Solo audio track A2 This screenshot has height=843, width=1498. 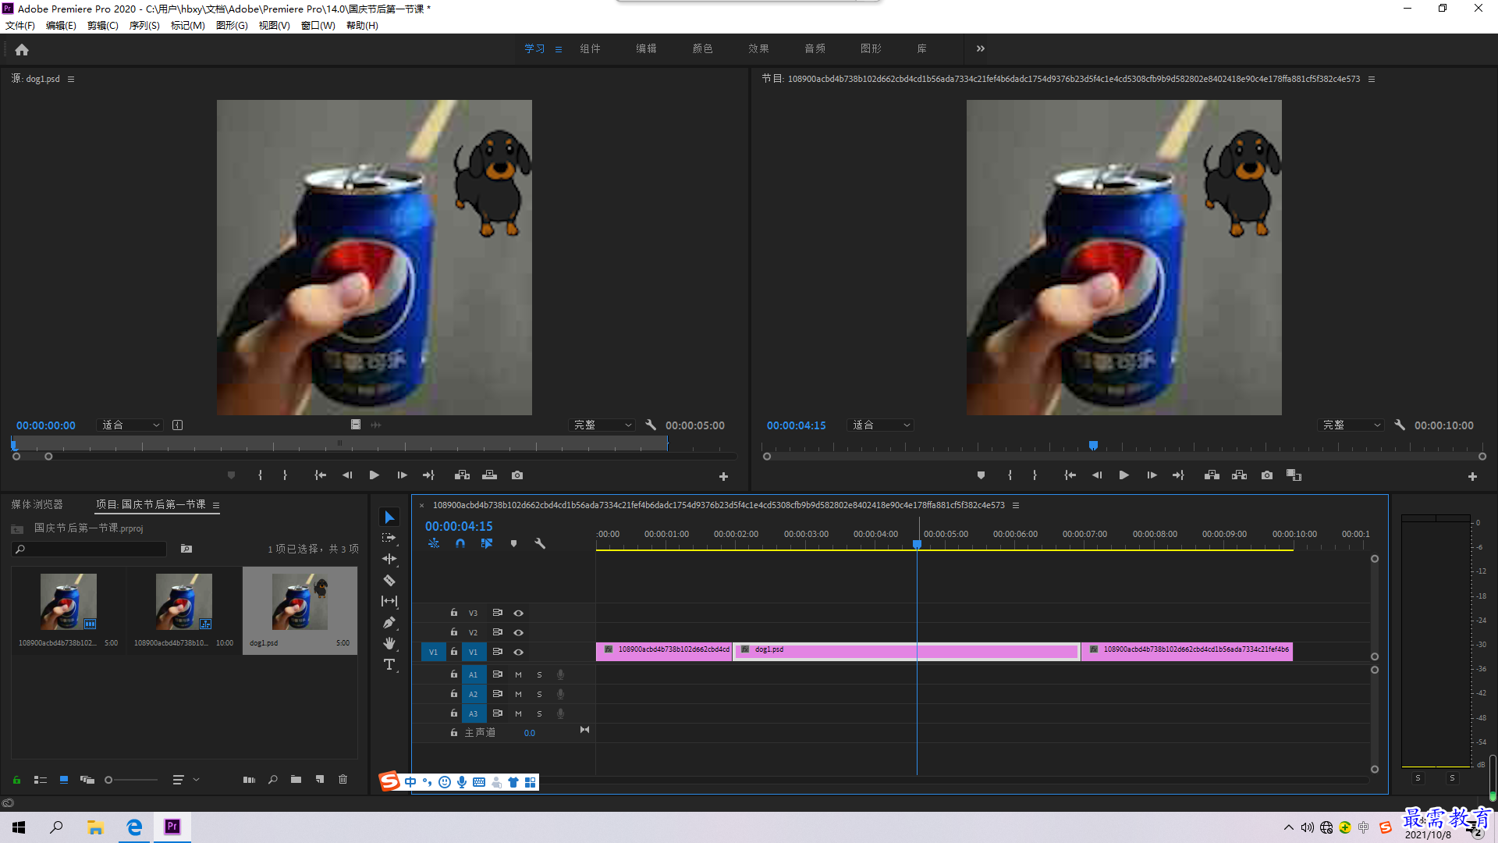[x=539, y=694]
